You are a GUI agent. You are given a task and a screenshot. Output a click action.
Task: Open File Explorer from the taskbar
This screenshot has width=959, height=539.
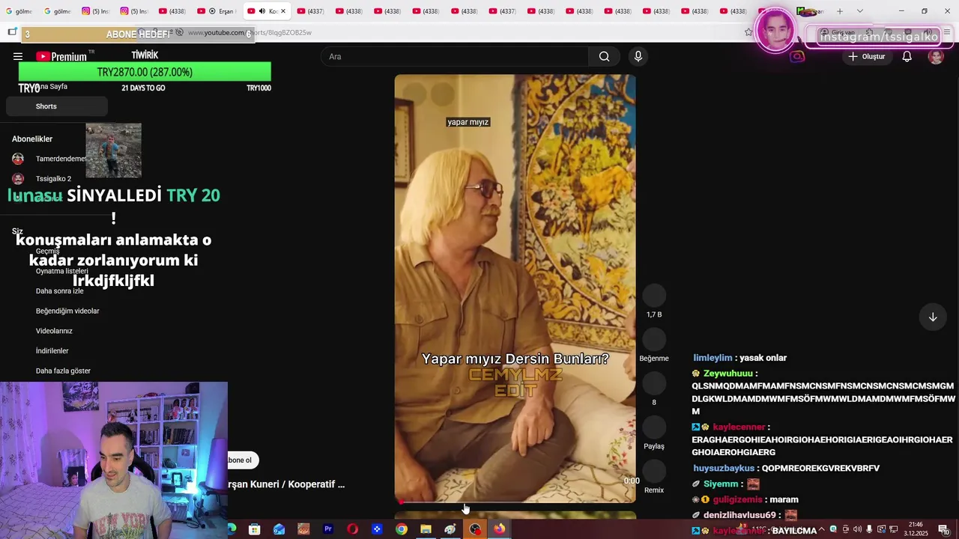[x=426, y=529]
